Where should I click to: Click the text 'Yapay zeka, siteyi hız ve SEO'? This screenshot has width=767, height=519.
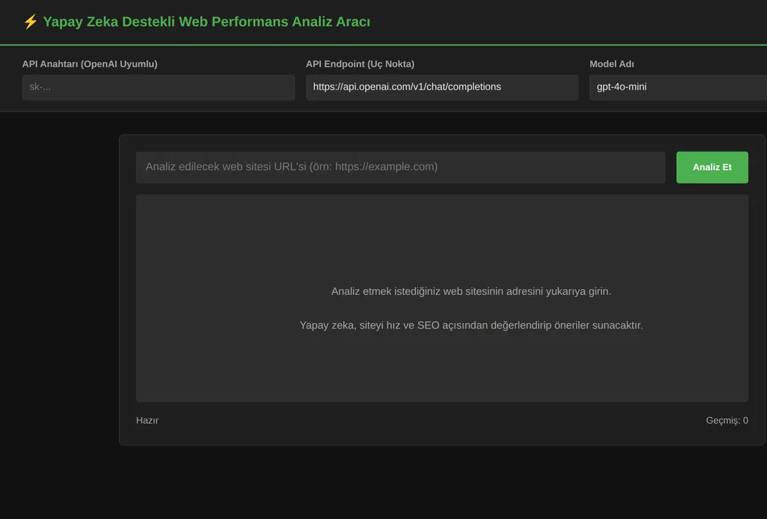click(x=370, y=325)
